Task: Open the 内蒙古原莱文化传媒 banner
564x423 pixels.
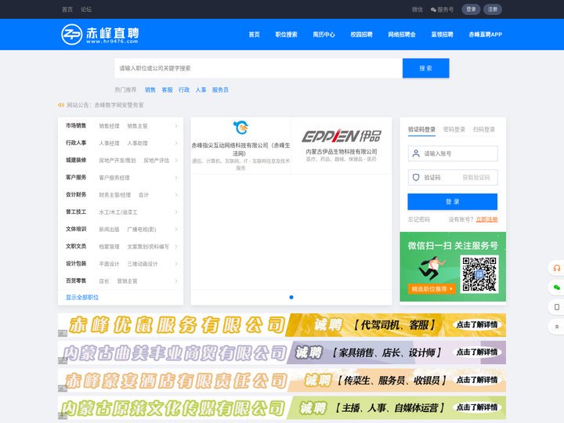Action: pos(282,408)
